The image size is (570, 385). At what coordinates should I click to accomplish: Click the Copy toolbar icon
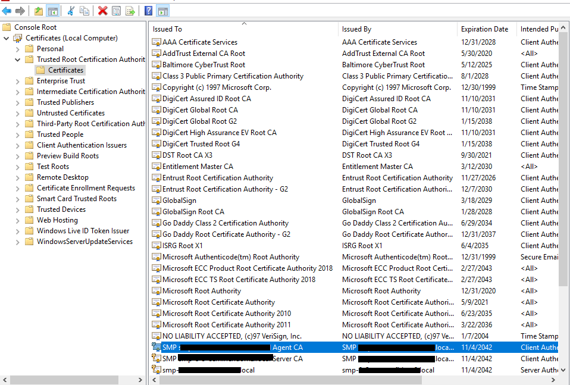(x=84, y=11)
